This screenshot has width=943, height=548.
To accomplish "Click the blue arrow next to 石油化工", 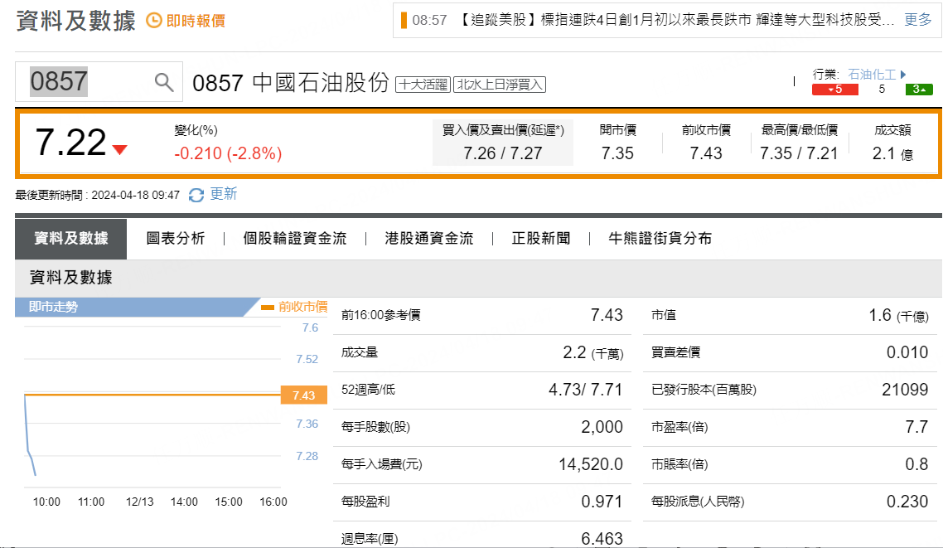I will point(902,75).
